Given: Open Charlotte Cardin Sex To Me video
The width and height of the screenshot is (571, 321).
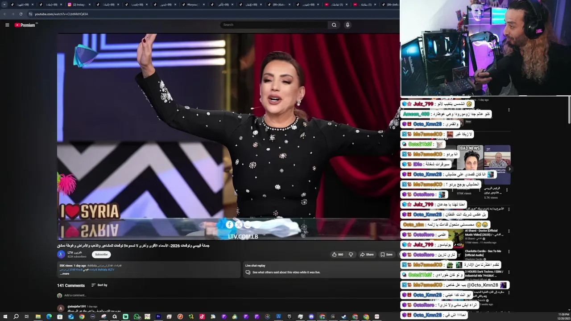Looking at the screenshot, I should [x=483, y=252].
